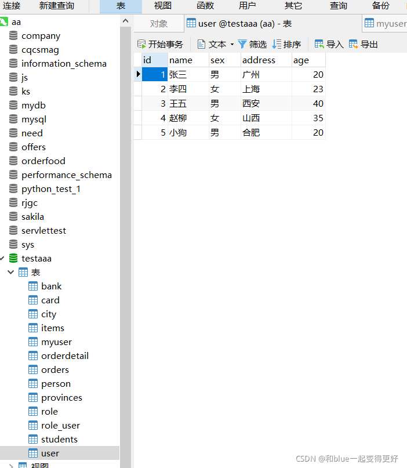
Task: Click the students table icon
Action: coord(33,440)
